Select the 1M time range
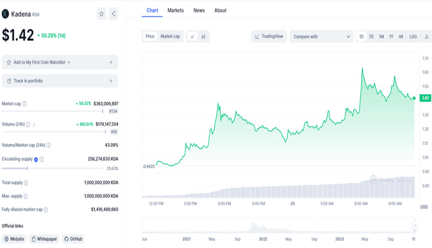 381,37
